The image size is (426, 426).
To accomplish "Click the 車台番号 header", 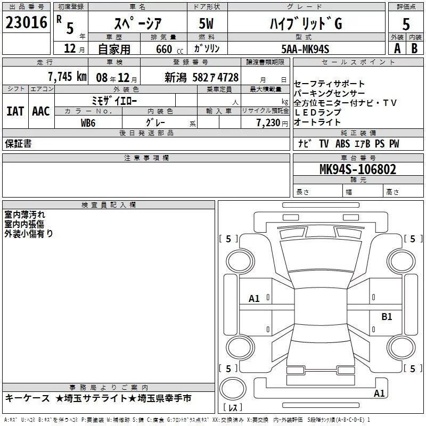I will 358,158.
